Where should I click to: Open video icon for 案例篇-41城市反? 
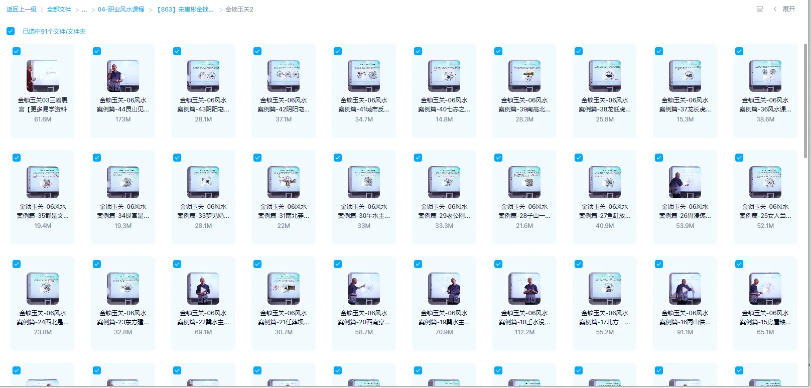tap(364, 76)
